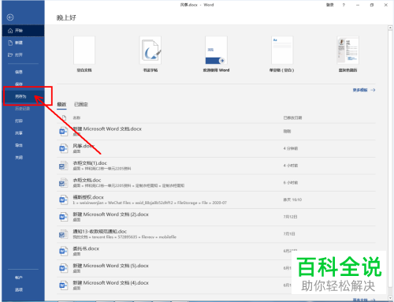Create a blank document from its thumbnail
394x302 pixels.
pyautogui.click(x=84, y=50)
